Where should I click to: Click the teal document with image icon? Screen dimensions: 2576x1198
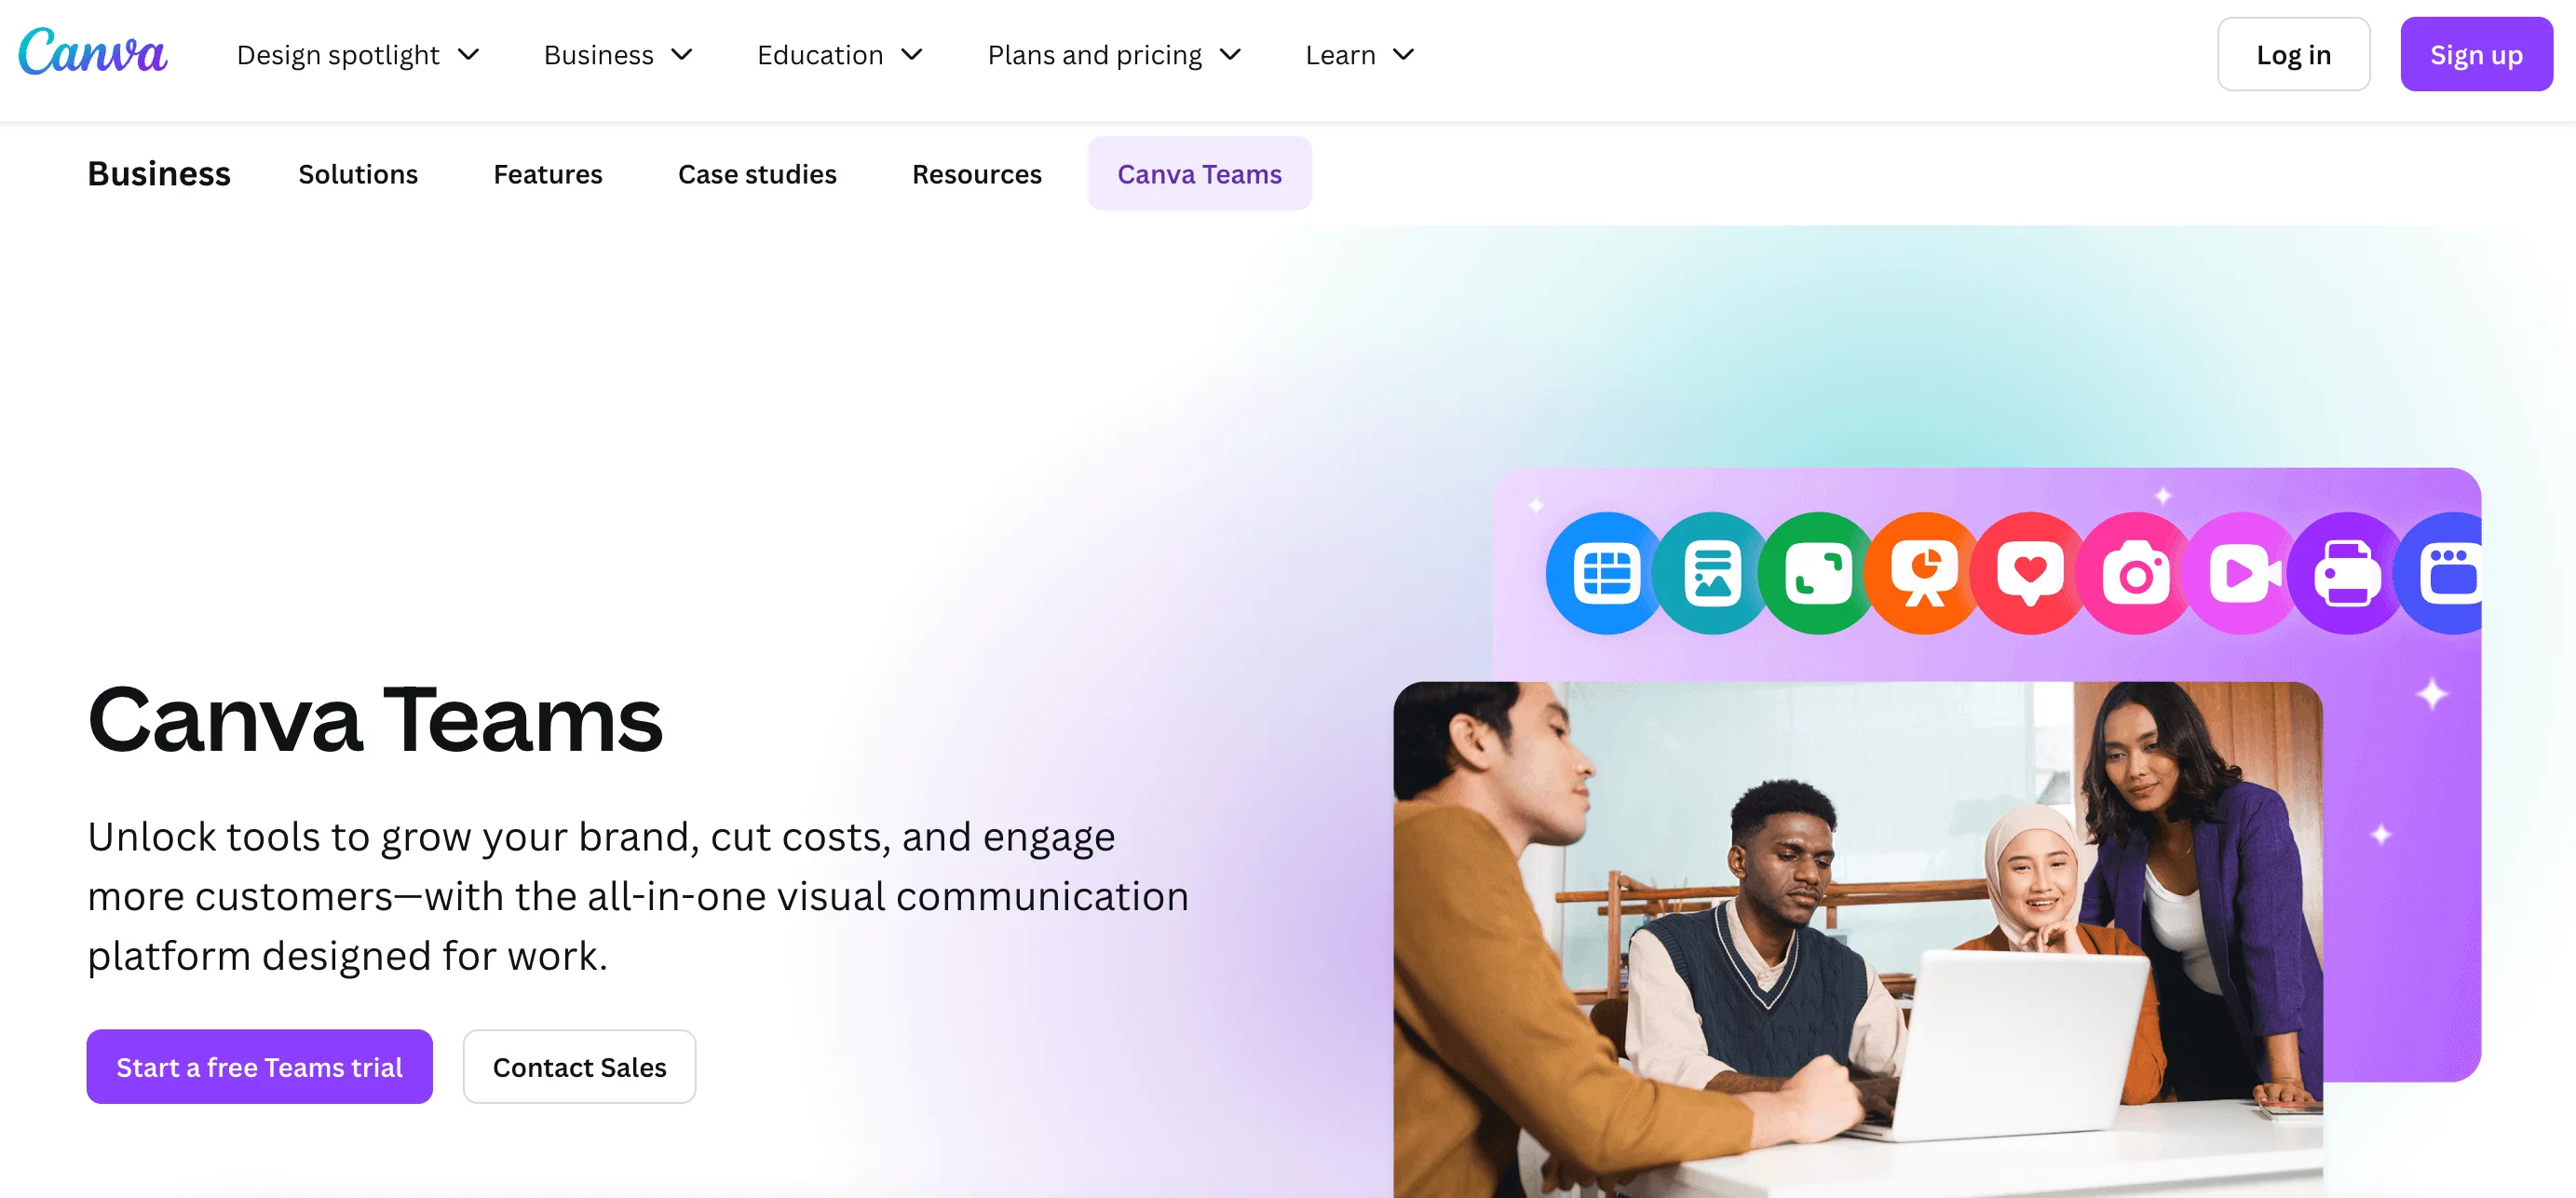pos(1711,573)
